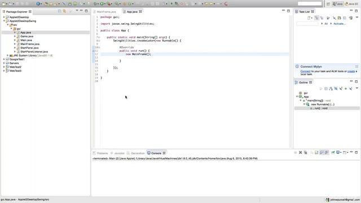This screenshot has height=203, width=361.
Task: Expand the WebTest2 project
Action: [x=4, y=67]
